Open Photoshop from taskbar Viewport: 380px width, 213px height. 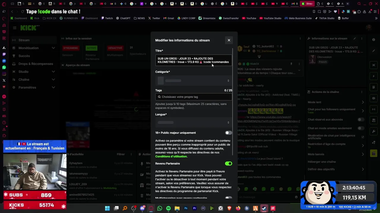pos(186,208)
